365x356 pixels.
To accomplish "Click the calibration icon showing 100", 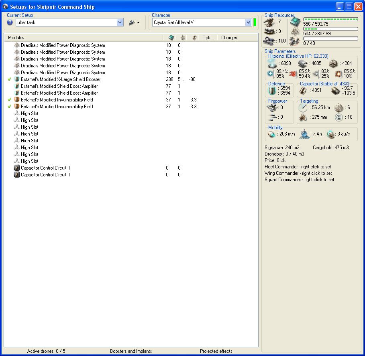I will pos(269,40).
